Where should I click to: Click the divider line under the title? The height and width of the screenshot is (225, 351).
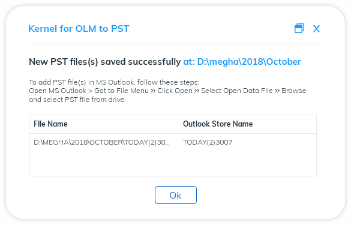pyautogui.click(x=175, y=44)
